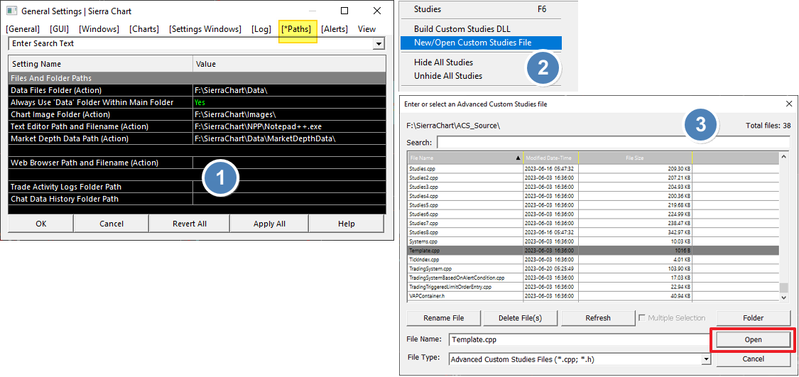This screenshot has height=377, width=799.
Task: Click Cancel in General Settings window
Action: (x=112, y=224)
